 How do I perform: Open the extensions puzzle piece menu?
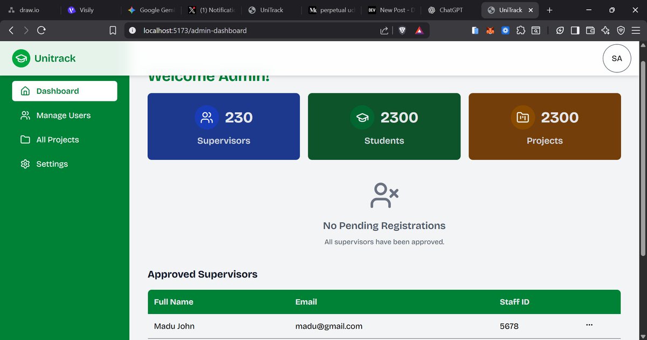pos(521,30)
